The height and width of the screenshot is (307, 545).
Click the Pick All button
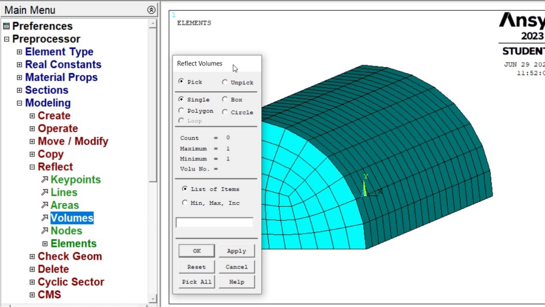197,282
